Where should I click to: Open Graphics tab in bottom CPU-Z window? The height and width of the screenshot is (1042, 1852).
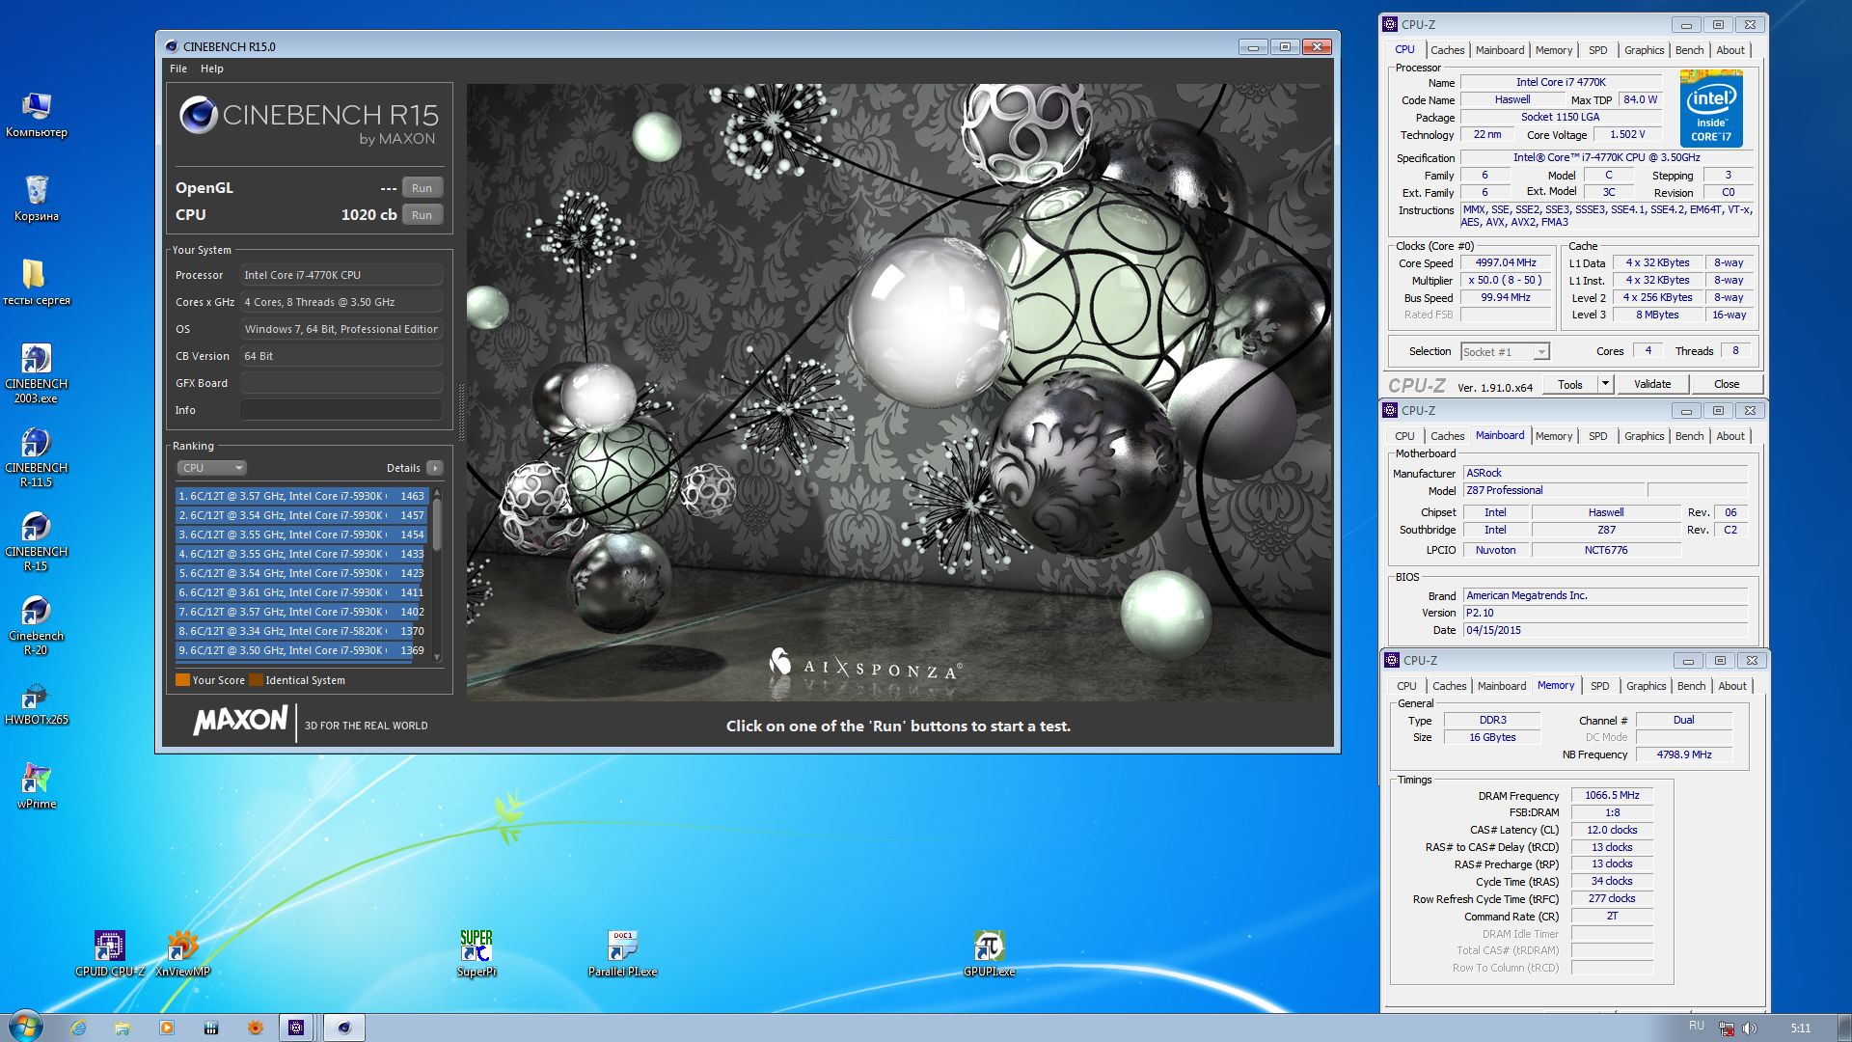point(1646,686)
